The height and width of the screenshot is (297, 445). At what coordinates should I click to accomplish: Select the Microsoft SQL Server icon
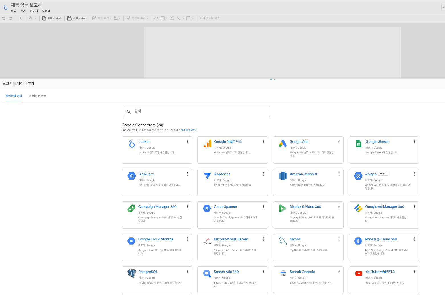click(x=207, y=241)
